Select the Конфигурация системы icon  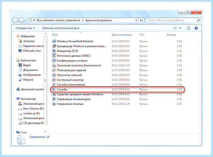pyautogui.click(x=54, y=60)
